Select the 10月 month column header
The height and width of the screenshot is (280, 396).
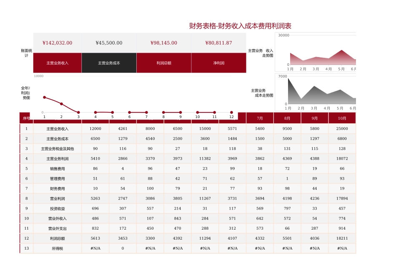click(342, 118)
